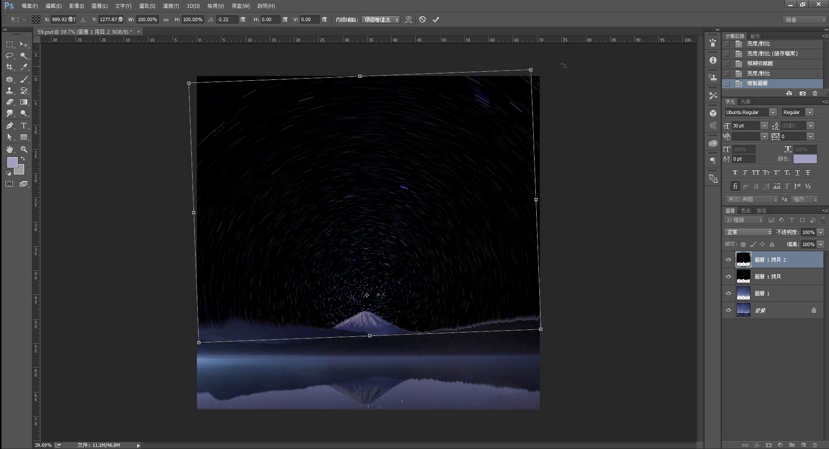Toggle visibility of 圖層 1 layer
This screenshot has width=829, height=449.
click(x=728, y=294)
